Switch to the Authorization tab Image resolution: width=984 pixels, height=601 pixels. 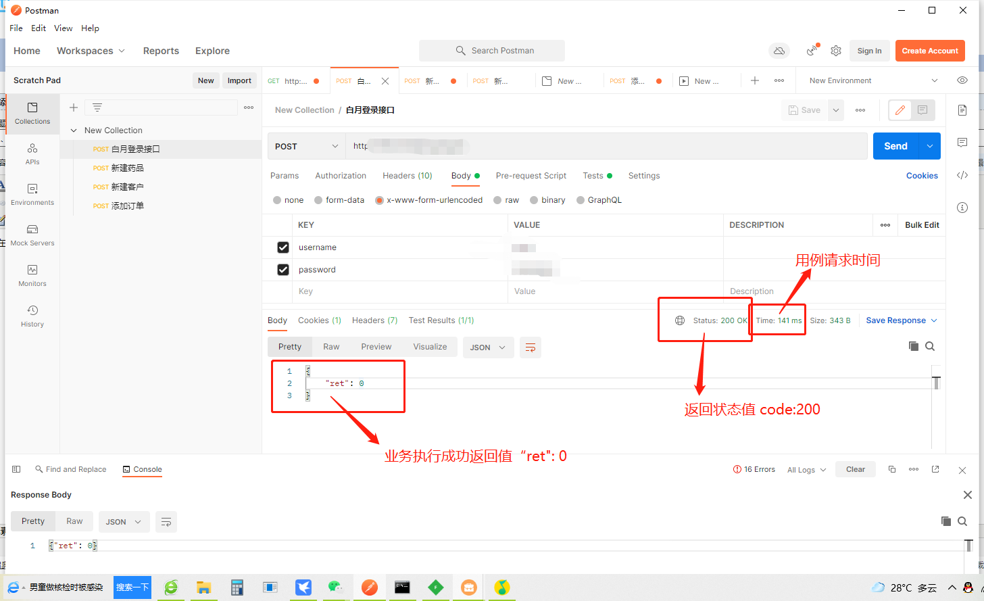point(341,176)
